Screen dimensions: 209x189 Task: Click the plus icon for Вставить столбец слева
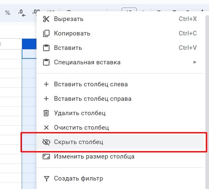coord(46,84)
